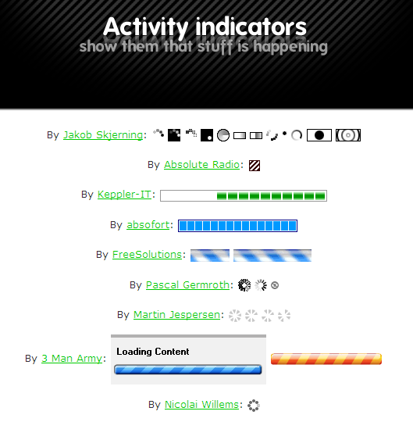Open the Pascal Germroth link
The image size is (413, 422).
coord(187,284)
